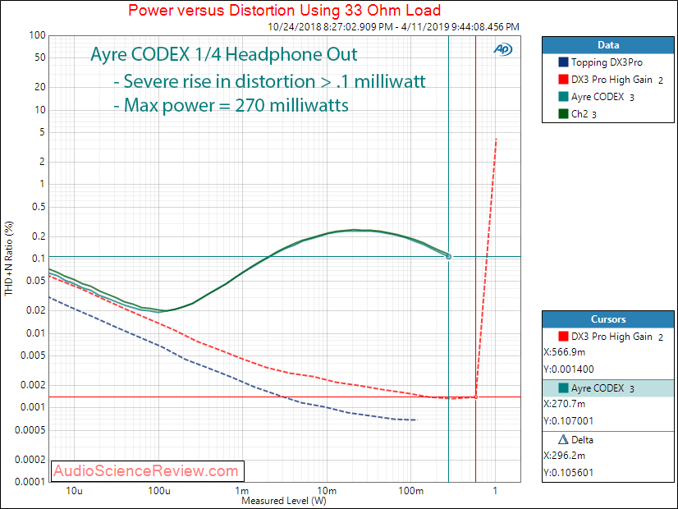The image size is (678, 509).
Task: Click the 'Ayre CODEX 1/4 Headphone Out' annotation
Action: coord(223,55)
